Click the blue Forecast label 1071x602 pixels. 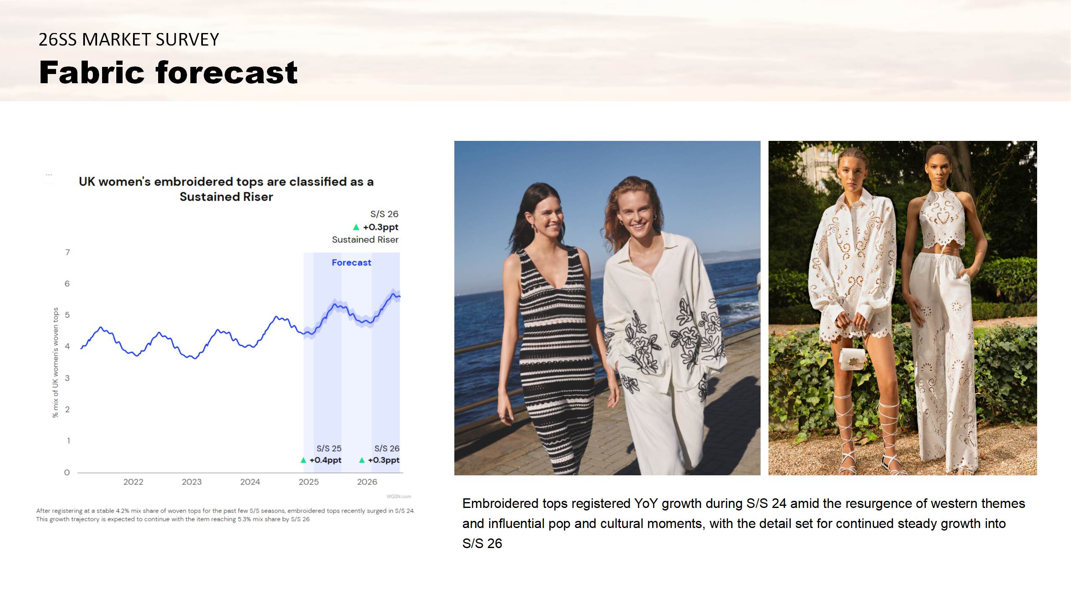point(351,263)
